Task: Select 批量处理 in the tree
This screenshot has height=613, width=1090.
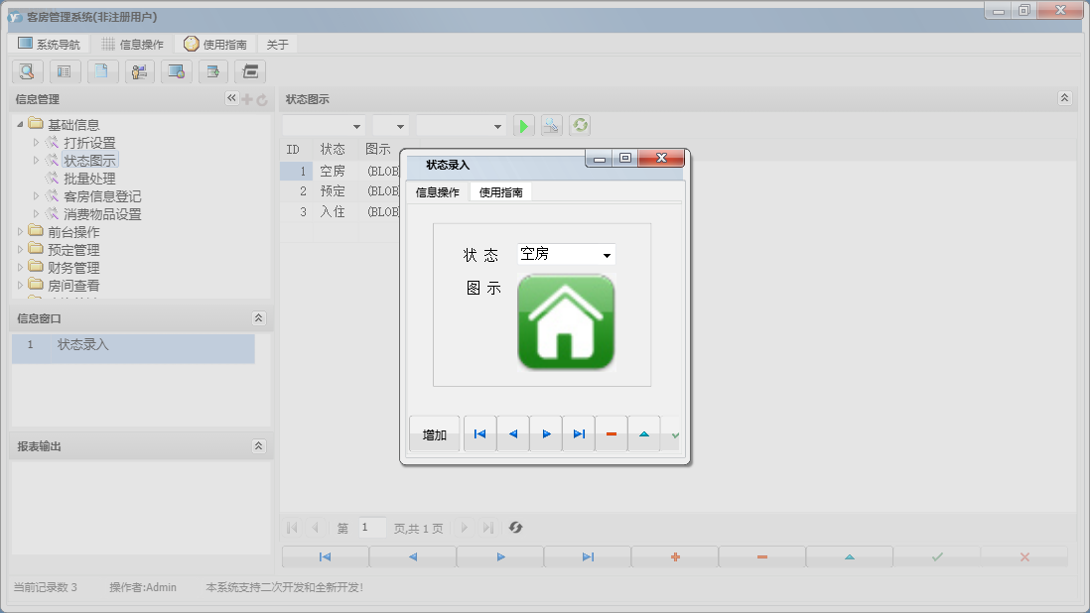Action: point(89,179)
